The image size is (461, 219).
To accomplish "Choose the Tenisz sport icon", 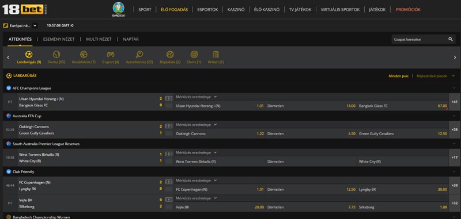I will (x=56, y=55).
